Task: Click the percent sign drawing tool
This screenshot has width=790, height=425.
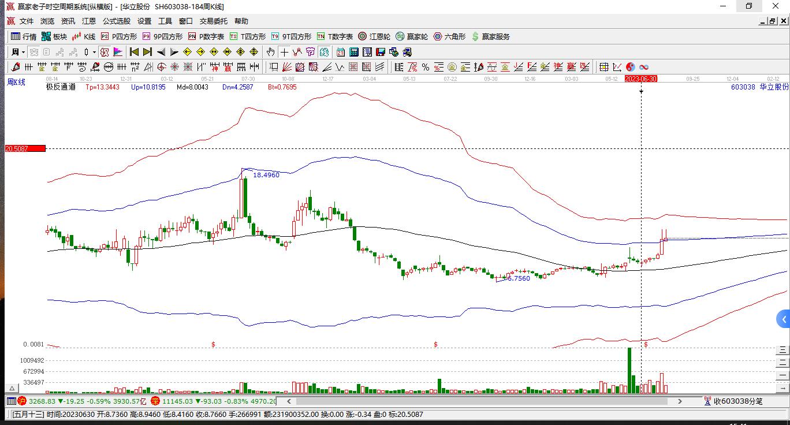Action: tap(426, 67)
